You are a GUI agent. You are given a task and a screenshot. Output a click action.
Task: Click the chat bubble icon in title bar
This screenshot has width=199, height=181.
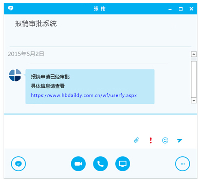[x=11, y=8]
